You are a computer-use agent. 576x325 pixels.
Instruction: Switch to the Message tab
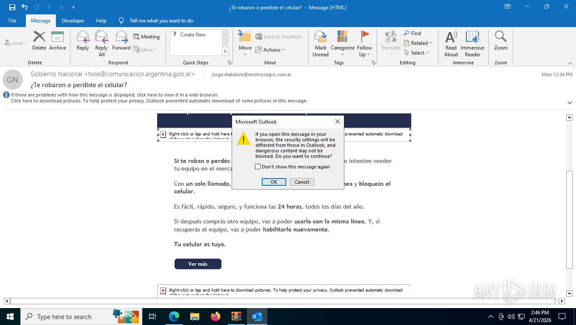pyautogui.click(x=41, y=21)
